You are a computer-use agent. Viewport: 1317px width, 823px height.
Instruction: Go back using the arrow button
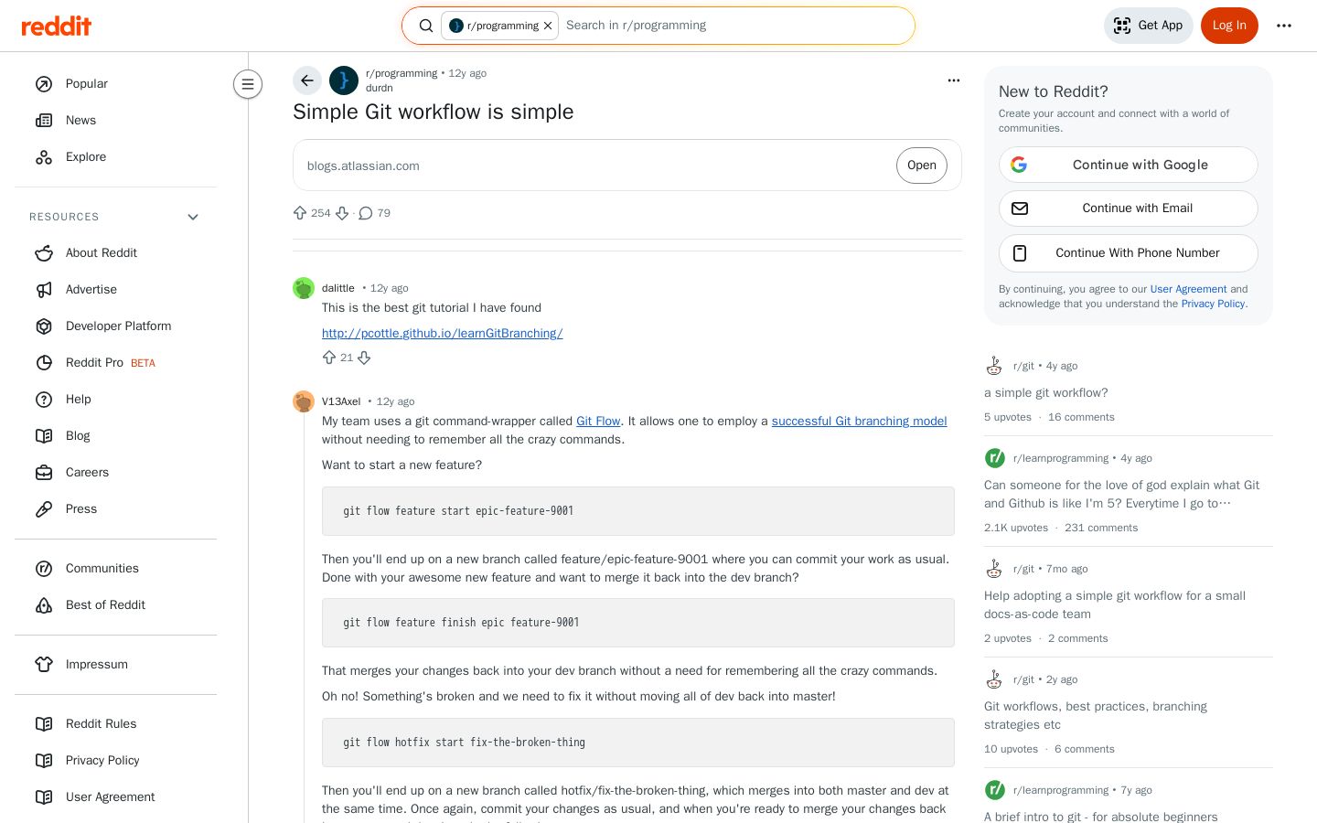307,80
